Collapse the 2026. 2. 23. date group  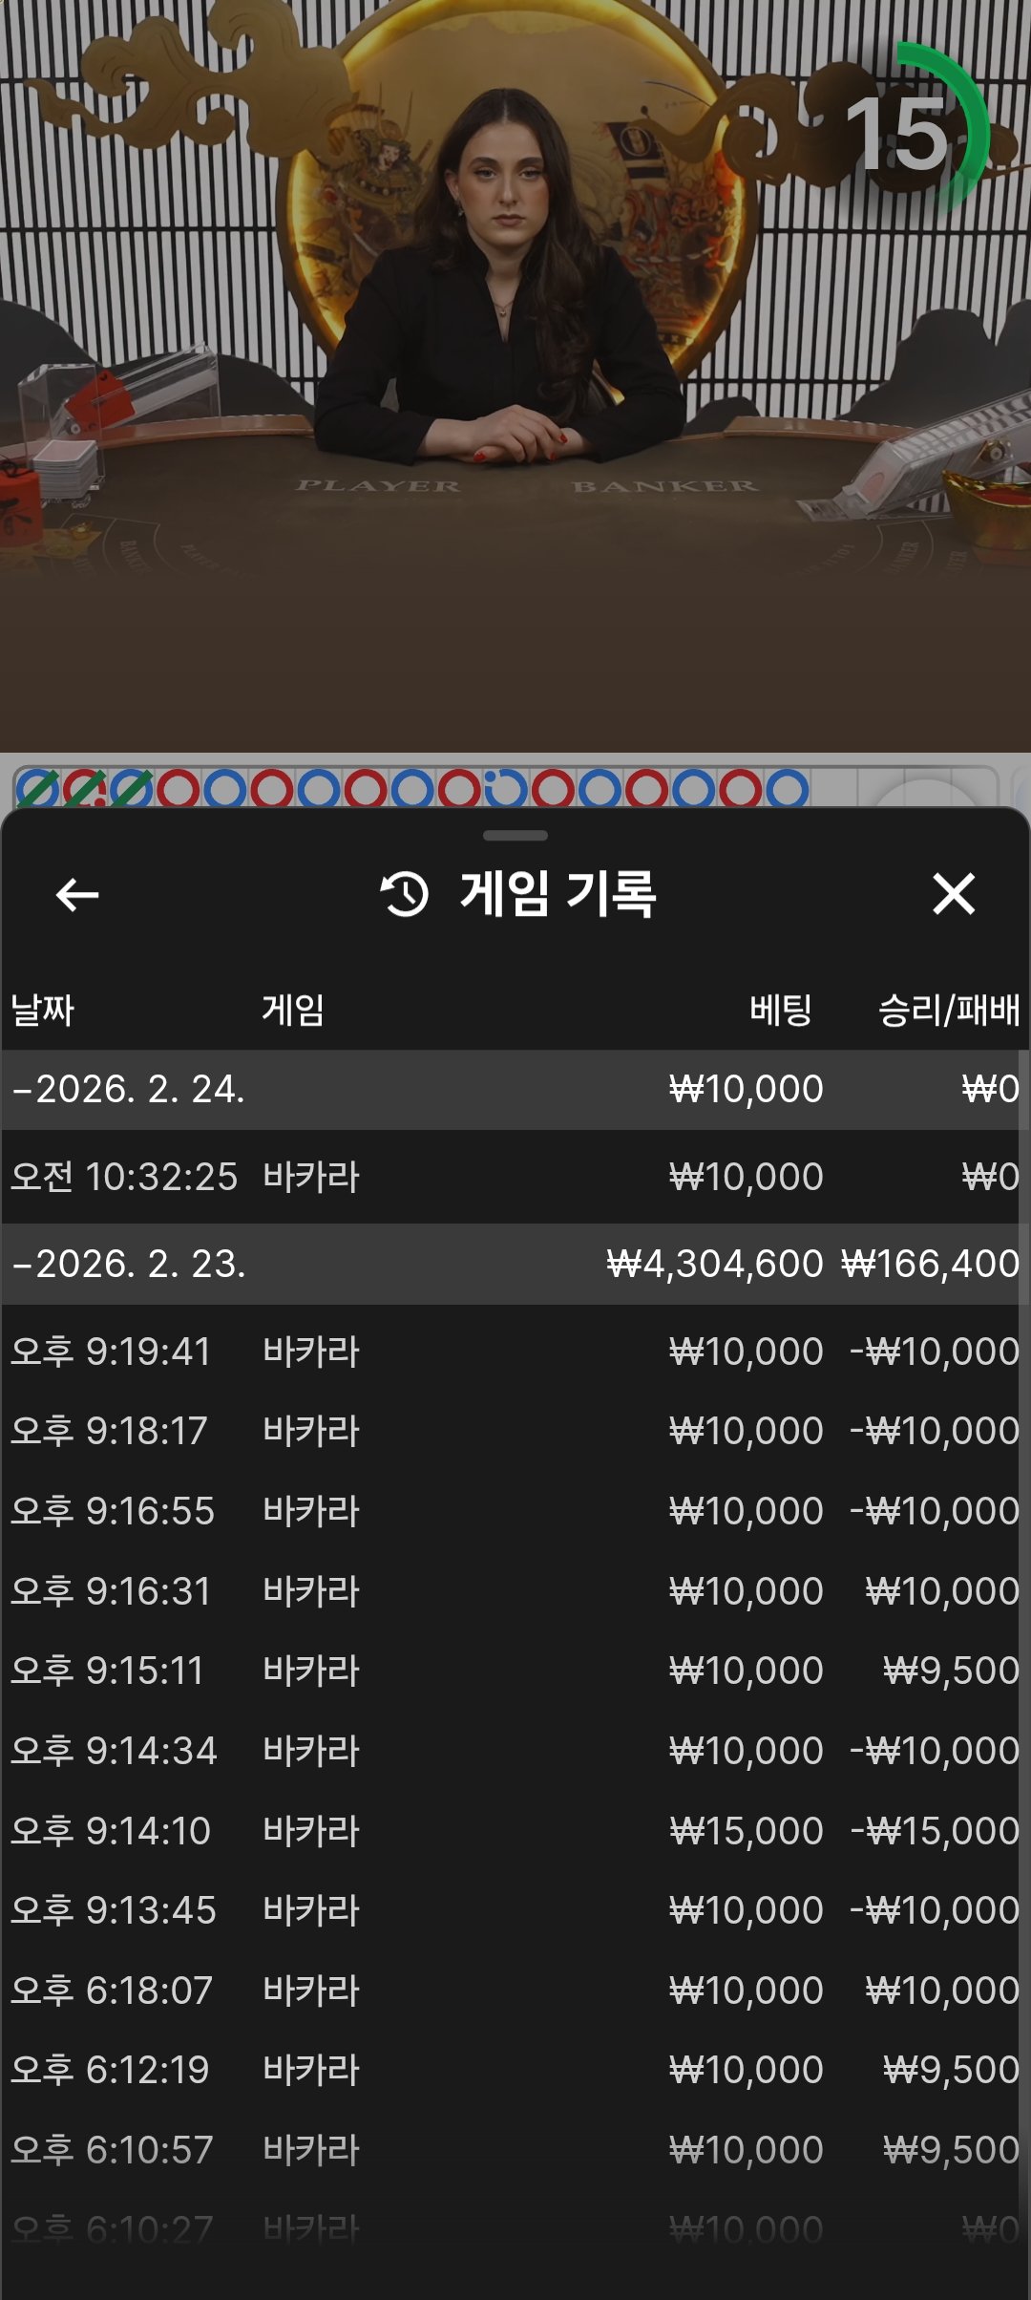pyautogui.click(x=129, y=1265)
